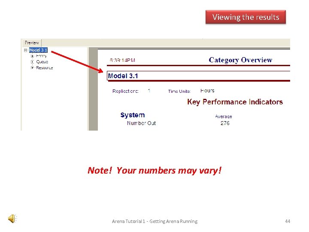Click the System section label
The height and width of the screenshot is (232, 309).
133,115
